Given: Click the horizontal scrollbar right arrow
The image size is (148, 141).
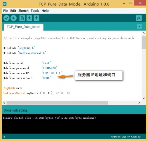Looking at the screenshot, I should click(x=139, y=103).
